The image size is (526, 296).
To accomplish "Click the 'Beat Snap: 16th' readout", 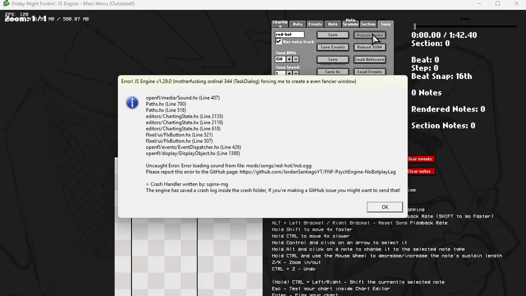I will coord(441,76).
